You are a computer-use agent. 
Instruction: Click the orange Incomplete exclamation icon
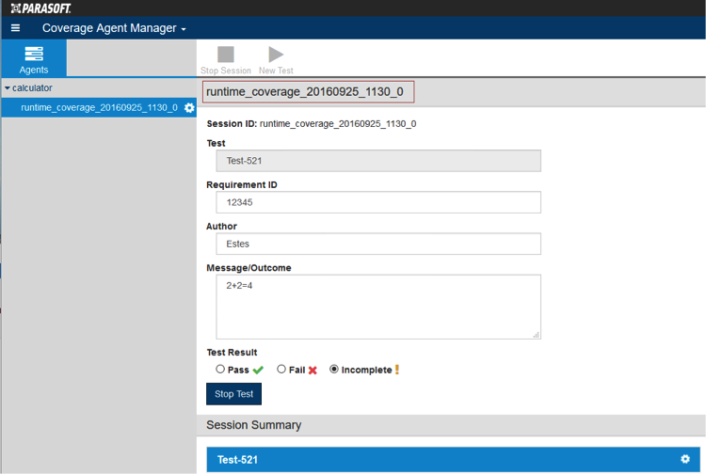tap(397, 370)
